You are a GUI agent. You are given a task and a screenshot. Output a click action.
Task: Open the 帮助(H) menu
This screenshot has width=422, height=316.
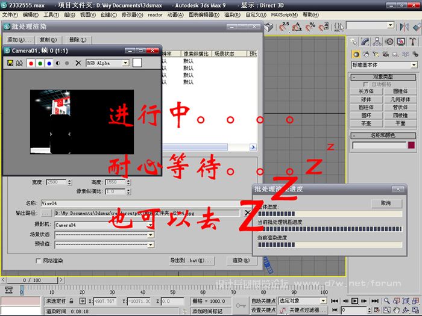310,15
